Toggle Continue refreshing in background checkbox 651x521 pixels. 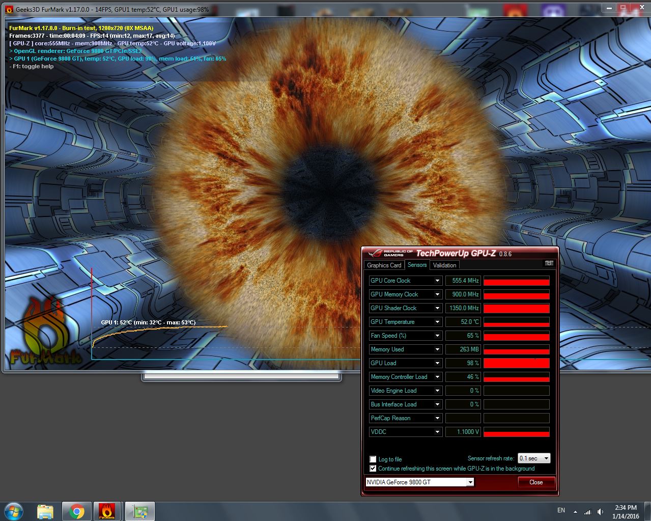pos(373,469)
